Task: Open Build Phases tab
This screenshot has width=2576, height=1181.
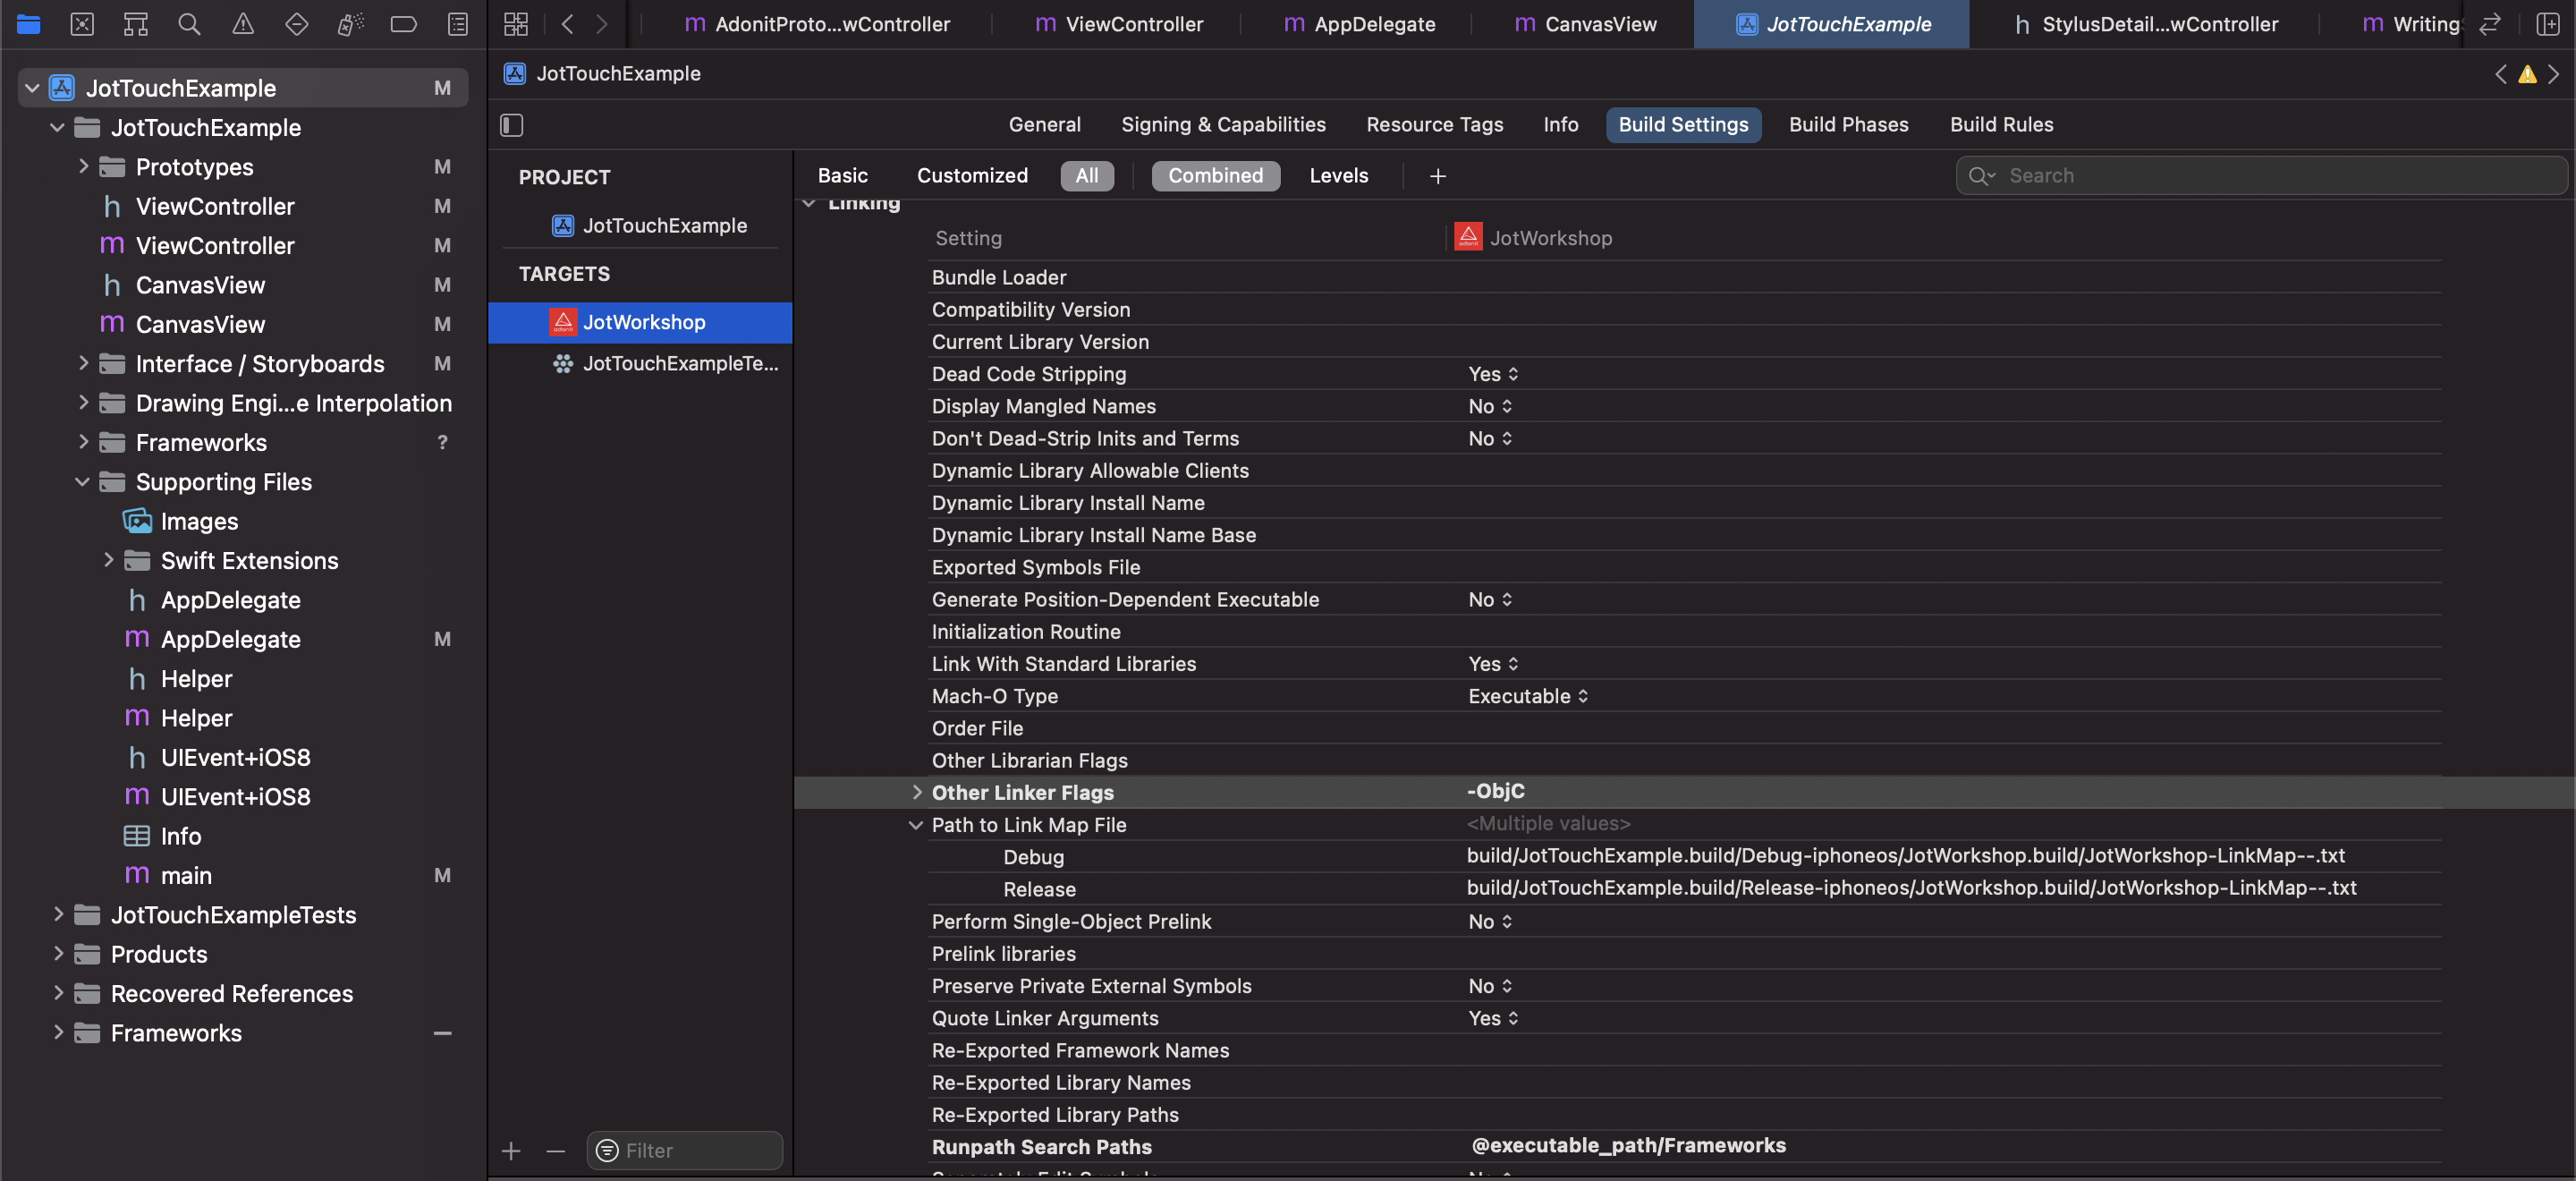Action: tap(1848, 125)
